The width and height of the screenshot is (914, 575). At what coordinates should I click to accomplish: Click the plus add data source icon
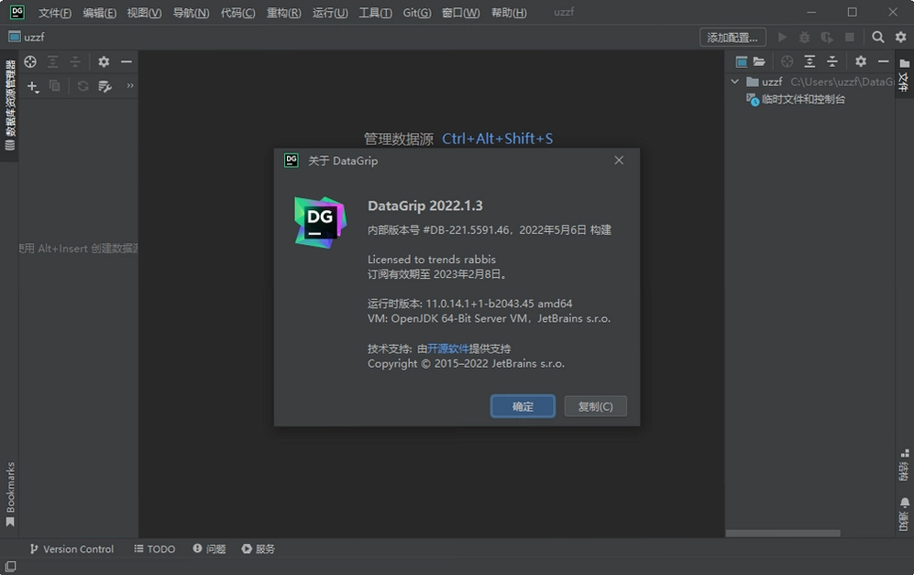[33, 86]
